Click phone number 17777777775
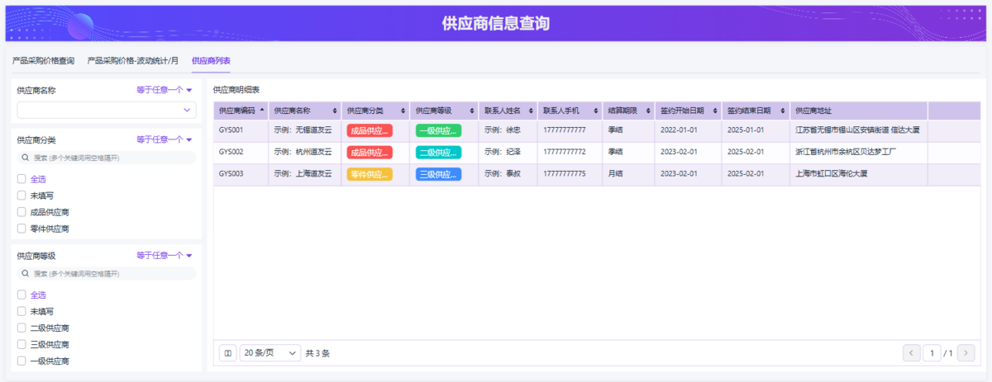Viewport: 992px width, 382px height. [565, 174]
